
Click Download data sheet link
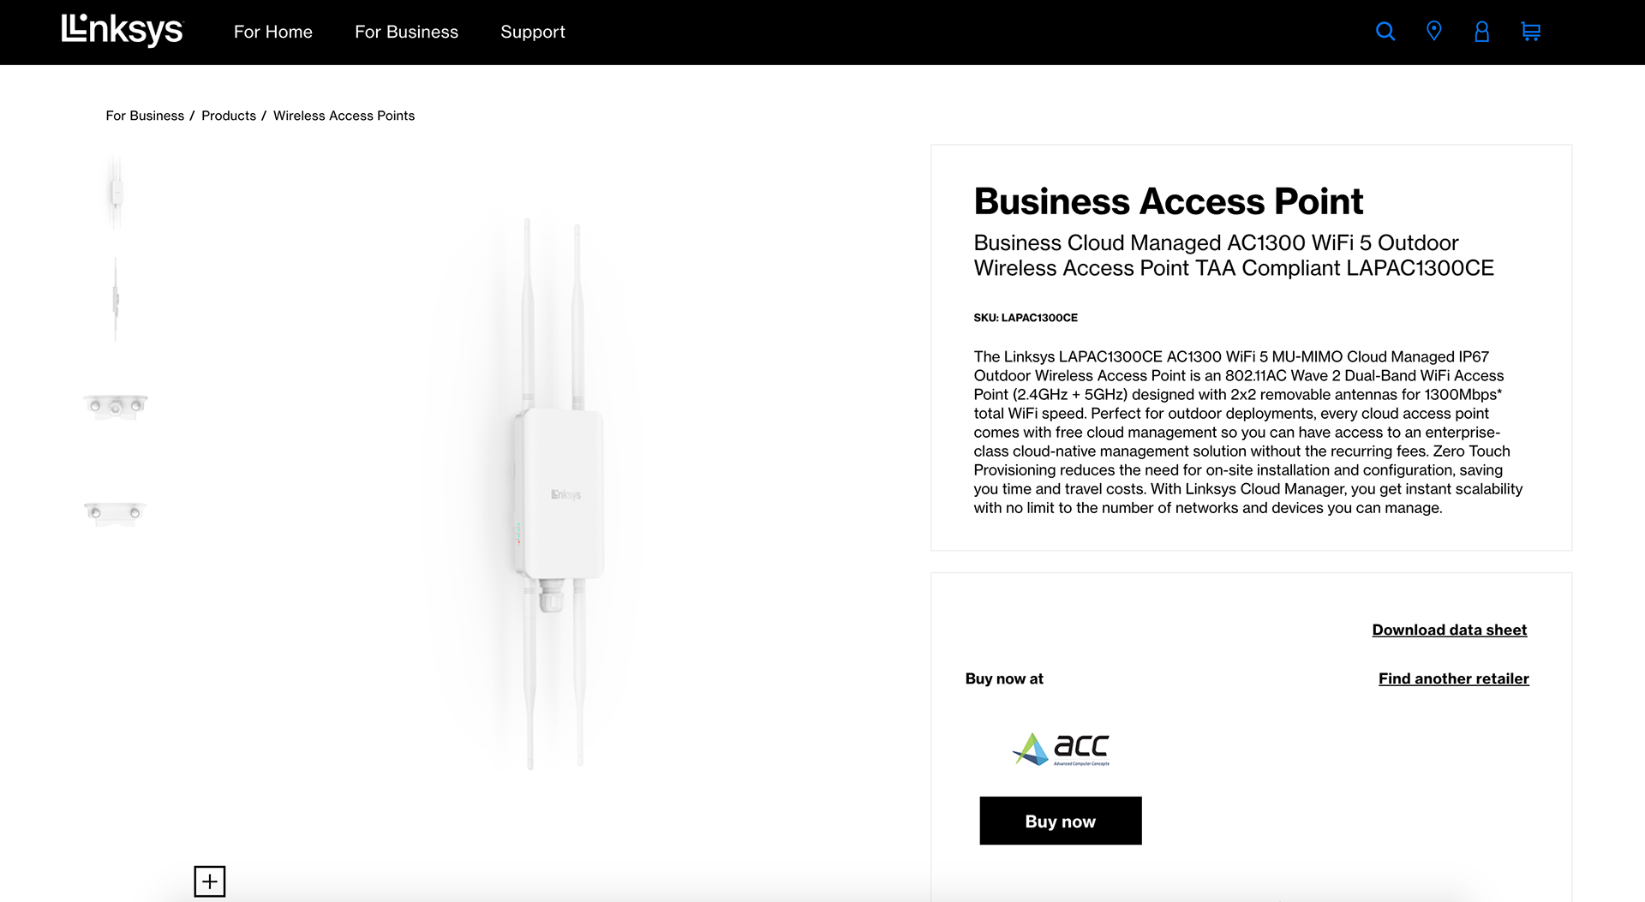tap(1449, 630)
